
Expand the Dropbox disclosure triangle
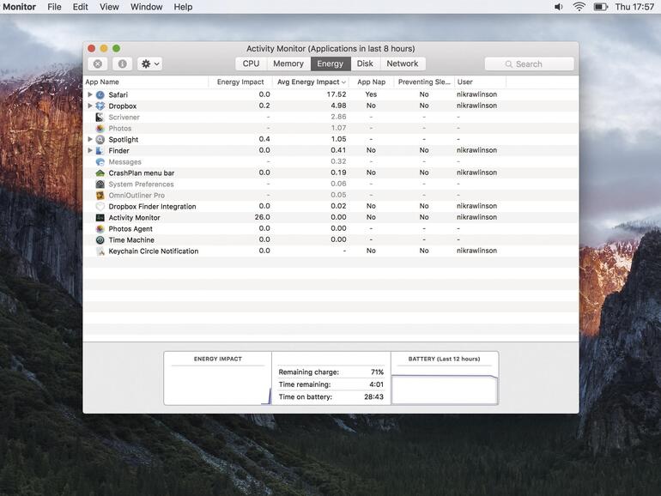click(x=89, y=106)
